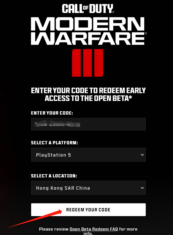
Task: Click the MODERN wordmark in title logo
Action: coord(88,24)
